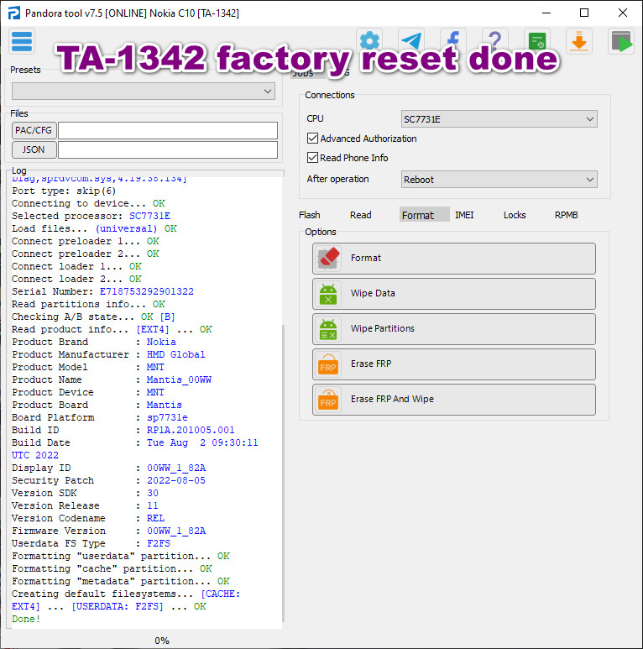Click the green play start icon
Screen dimensions: 643x649
621,41
